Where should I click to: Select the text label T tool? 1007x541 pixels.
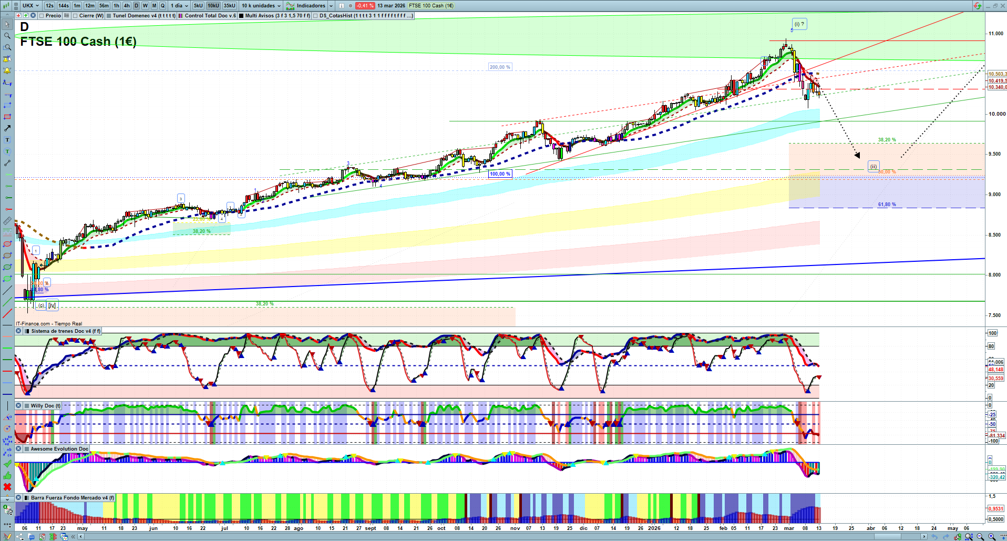7,140
